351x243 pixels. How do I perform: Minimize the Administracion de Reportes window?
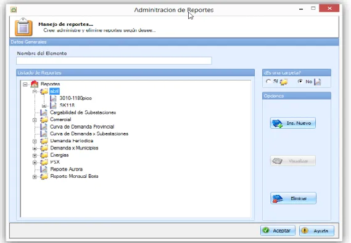point(301,9)
